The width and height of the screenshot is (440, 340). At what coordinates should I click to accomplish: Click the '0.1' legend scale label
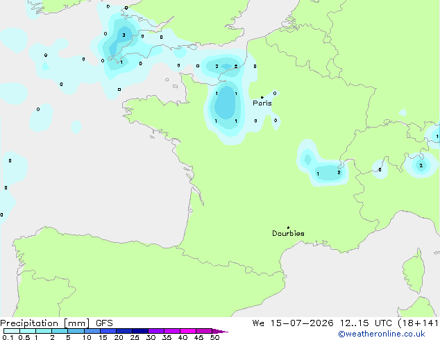tap(8, 337)
